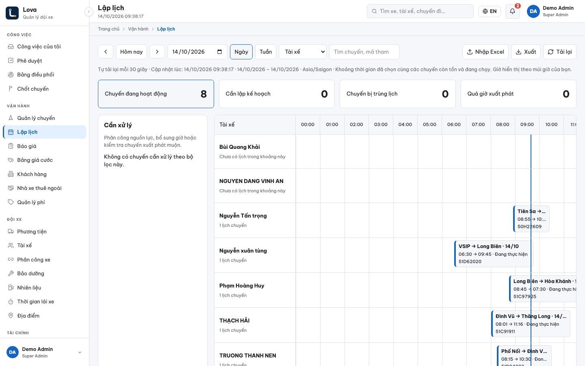585x366 pixels.
Task: Click the global search field
Action: coord(420,11)
